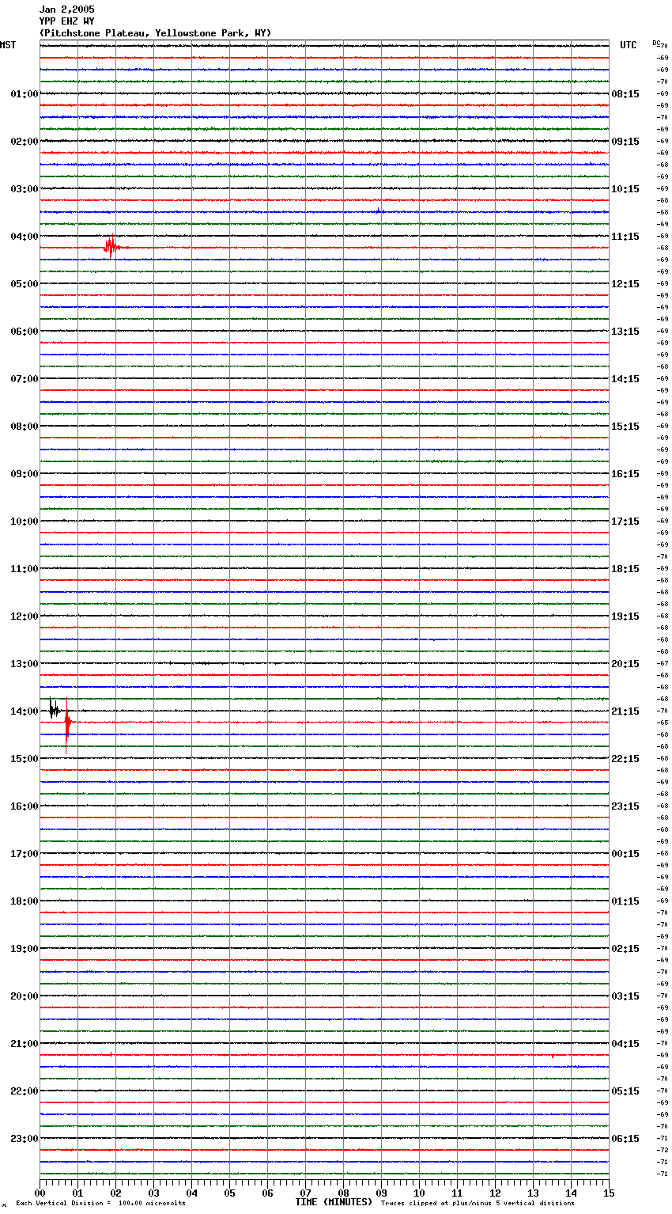Click the 17:00 MST time label
This screenshot has height=1214, width=672.
point(25,854)
